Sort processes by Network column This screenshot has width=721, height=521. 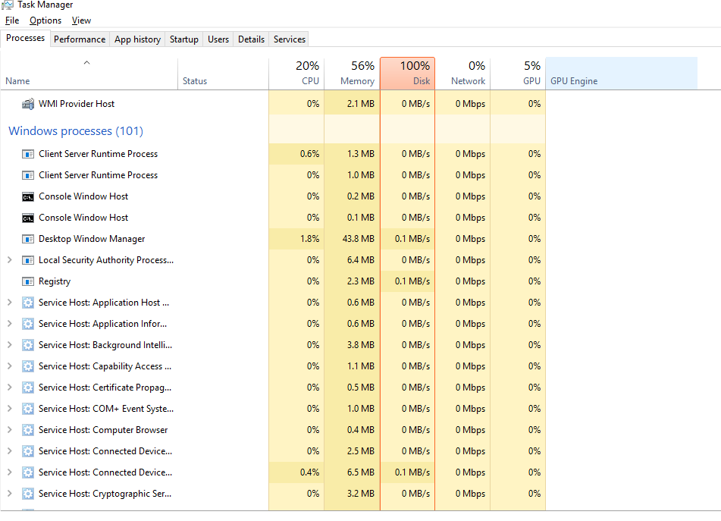(462, 74)
